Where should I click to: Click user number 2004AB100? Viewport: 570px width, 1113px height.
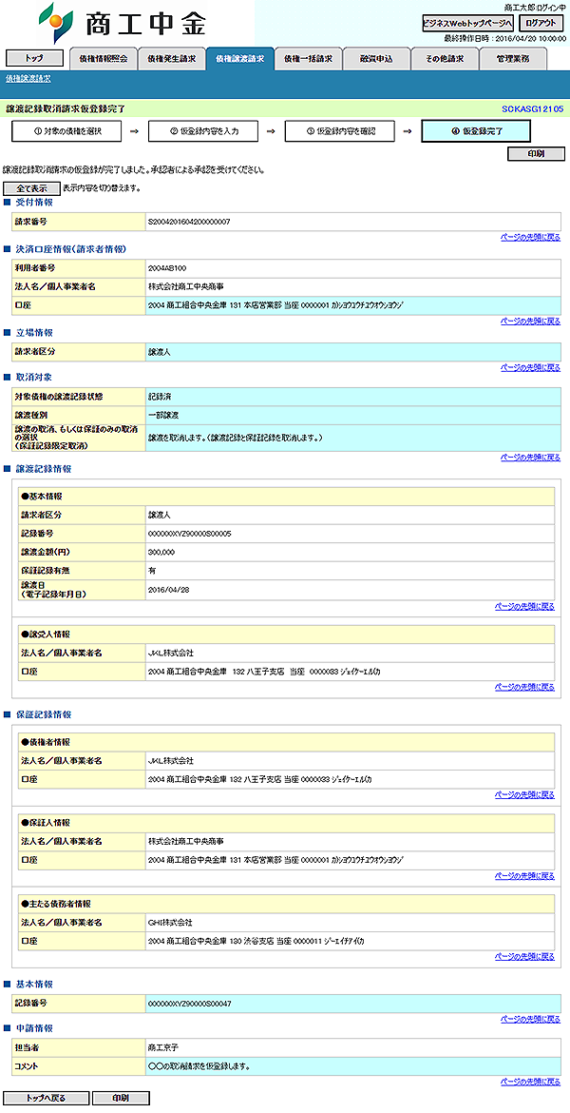[167, 268]
